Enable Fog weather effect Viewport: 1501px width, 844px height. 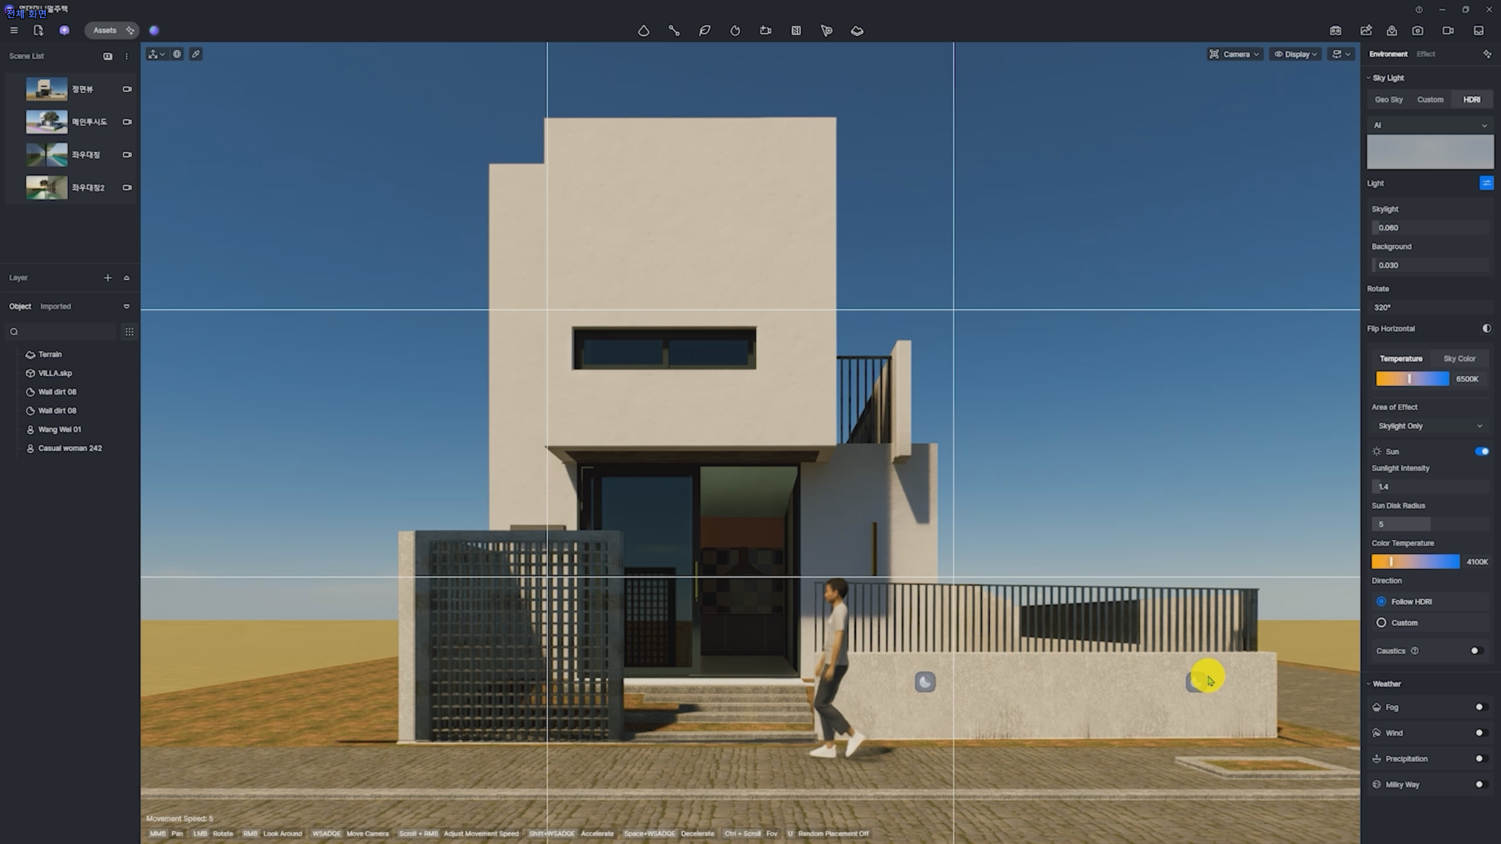tap(1482, 707)
